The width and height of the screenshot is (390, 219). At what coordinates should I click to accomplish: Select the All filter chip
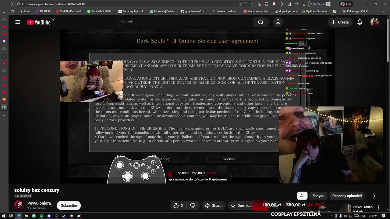click(302, 196)
